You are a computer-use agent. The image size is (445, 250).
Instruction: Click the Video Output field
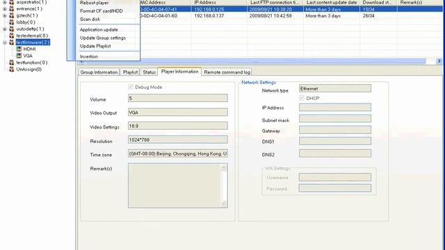pos(178,112)
